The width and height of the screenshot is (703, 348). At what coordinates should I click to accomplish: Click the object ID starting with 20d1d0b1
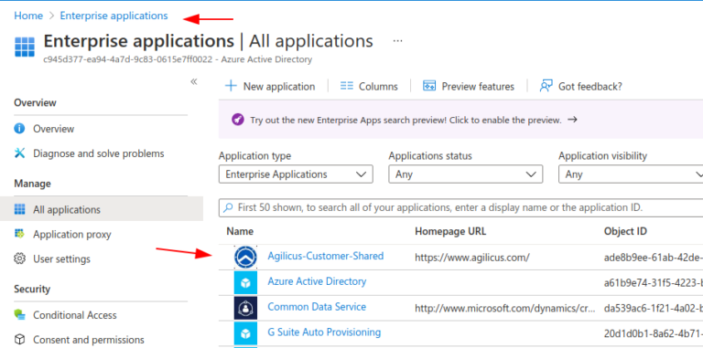pos(654,333)
